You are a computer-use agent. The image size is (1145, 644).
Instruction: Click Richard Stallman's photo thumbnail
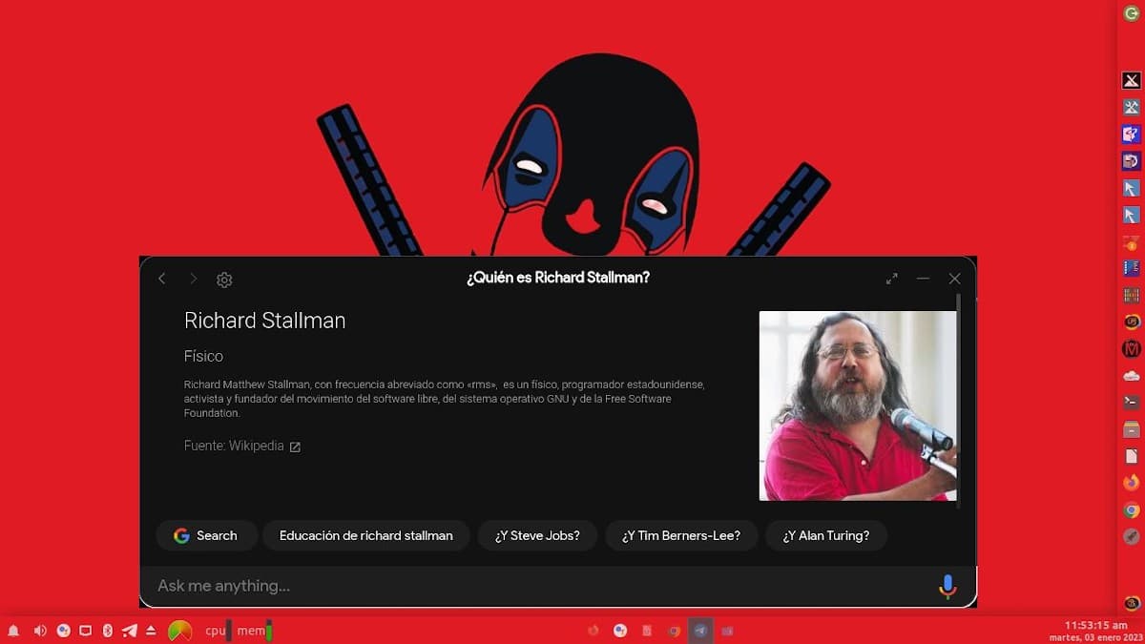click(x=858, y=405)
